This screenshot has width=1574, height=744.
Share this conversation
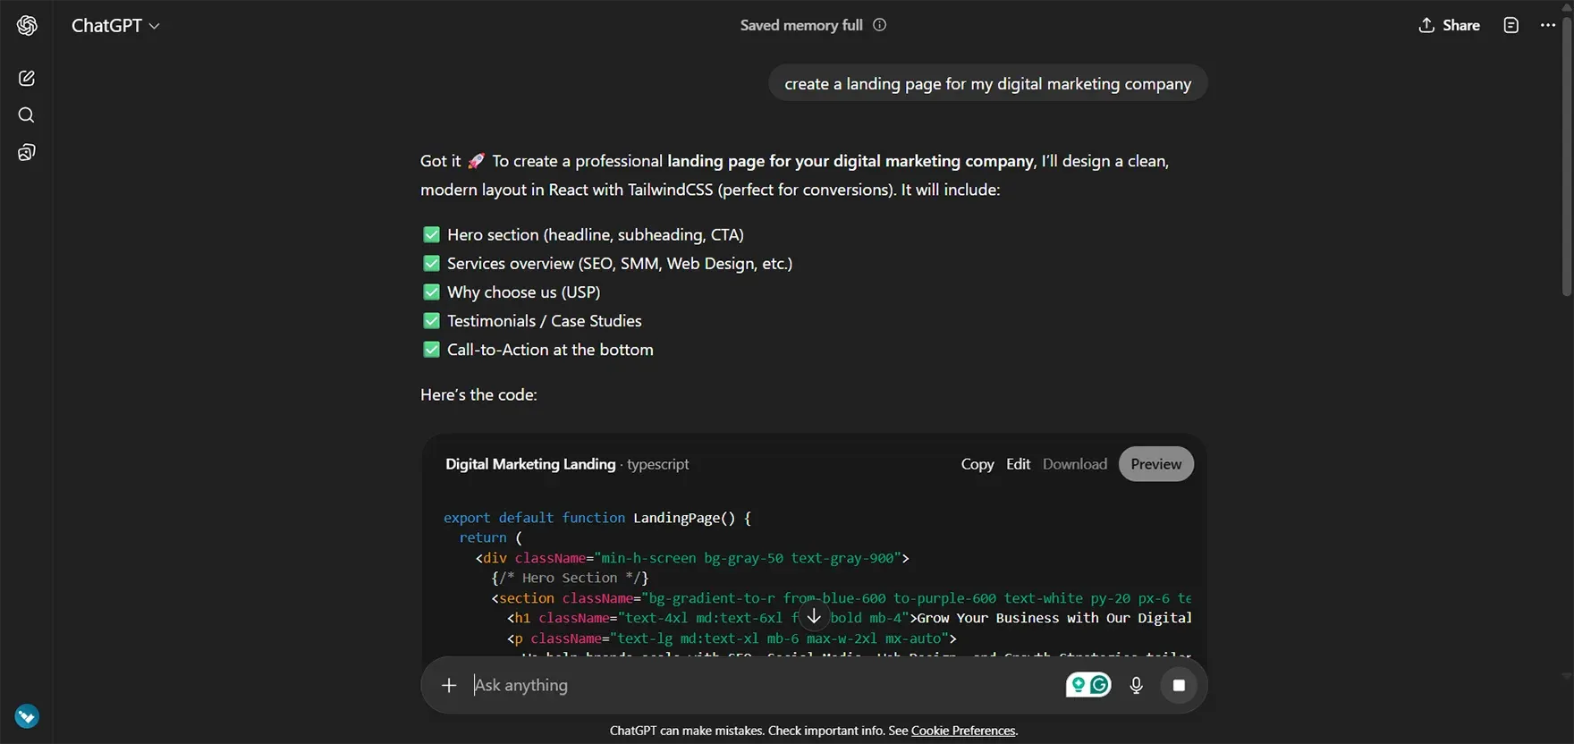(1449, 25)
